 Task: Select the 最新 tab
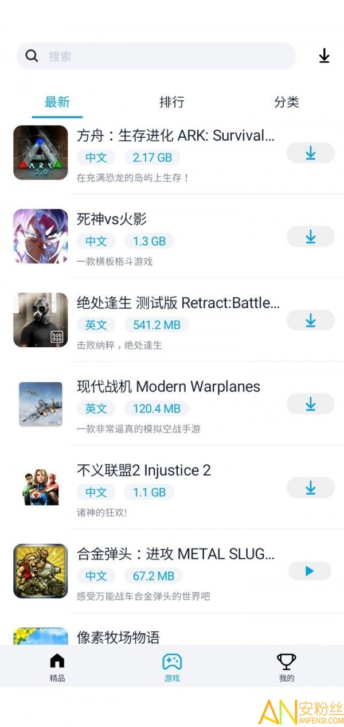click(x=57, y=102)
